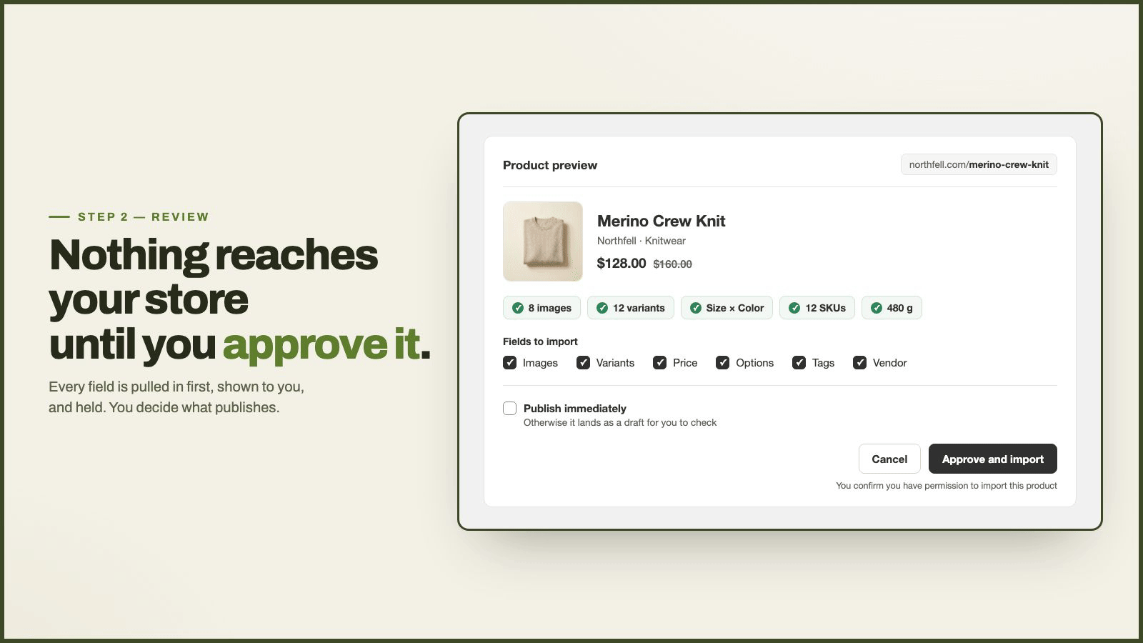This screenshot has width=1143, height=643.
Task: Click the draft note under Publish immediately
Action: point(620,423)
